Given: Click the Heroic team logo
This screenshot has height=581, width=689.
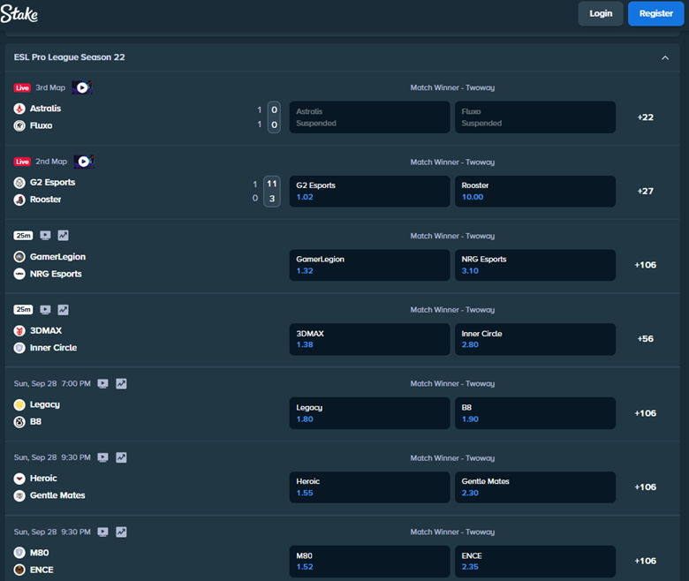Looking at the screenshot, I should pos(19,479).
